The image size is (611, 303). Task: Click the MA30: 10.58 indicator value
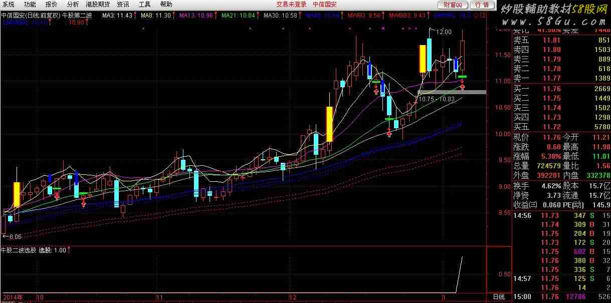tap(281, 16)
